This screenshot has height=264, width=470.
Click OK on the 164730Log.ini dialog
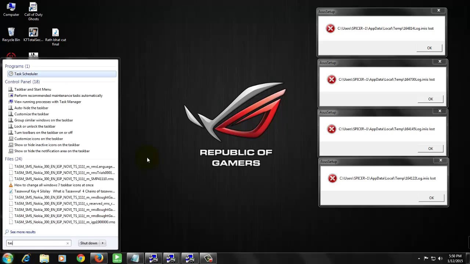[x=430, y=99]
